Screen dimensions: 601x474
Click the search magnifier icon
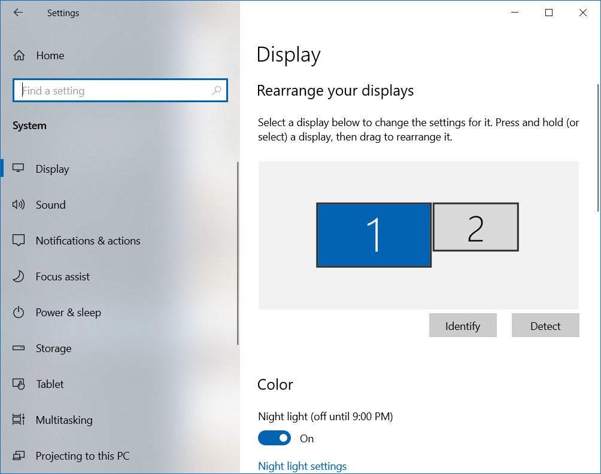click(217, 90)
